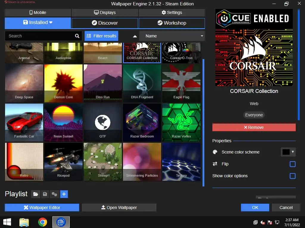Save playlist with the floppy disk icon
This screenshot has height=228, width=305.
tap(45, 194)
